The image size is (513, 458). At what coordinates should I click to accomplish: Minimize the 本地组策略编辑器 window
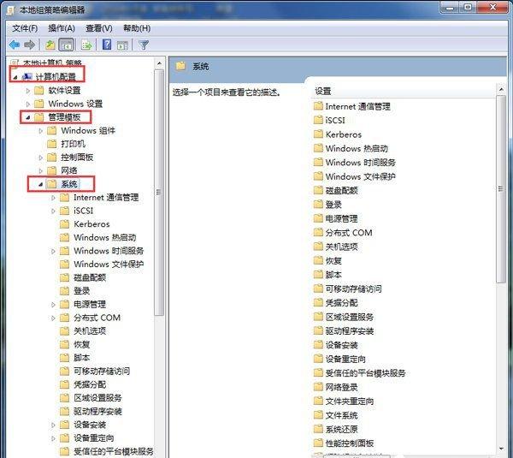point(451,7)
